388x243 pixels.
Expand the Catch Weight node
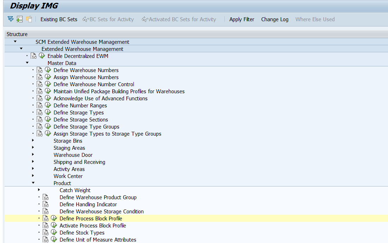click(x=39, y=190)
